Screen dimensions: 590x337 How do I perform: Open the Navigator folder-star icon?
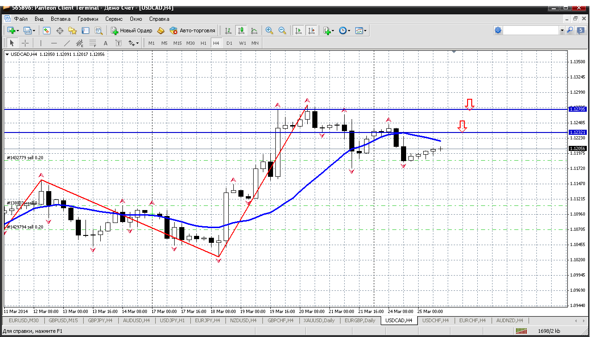[x=73, y=30]
